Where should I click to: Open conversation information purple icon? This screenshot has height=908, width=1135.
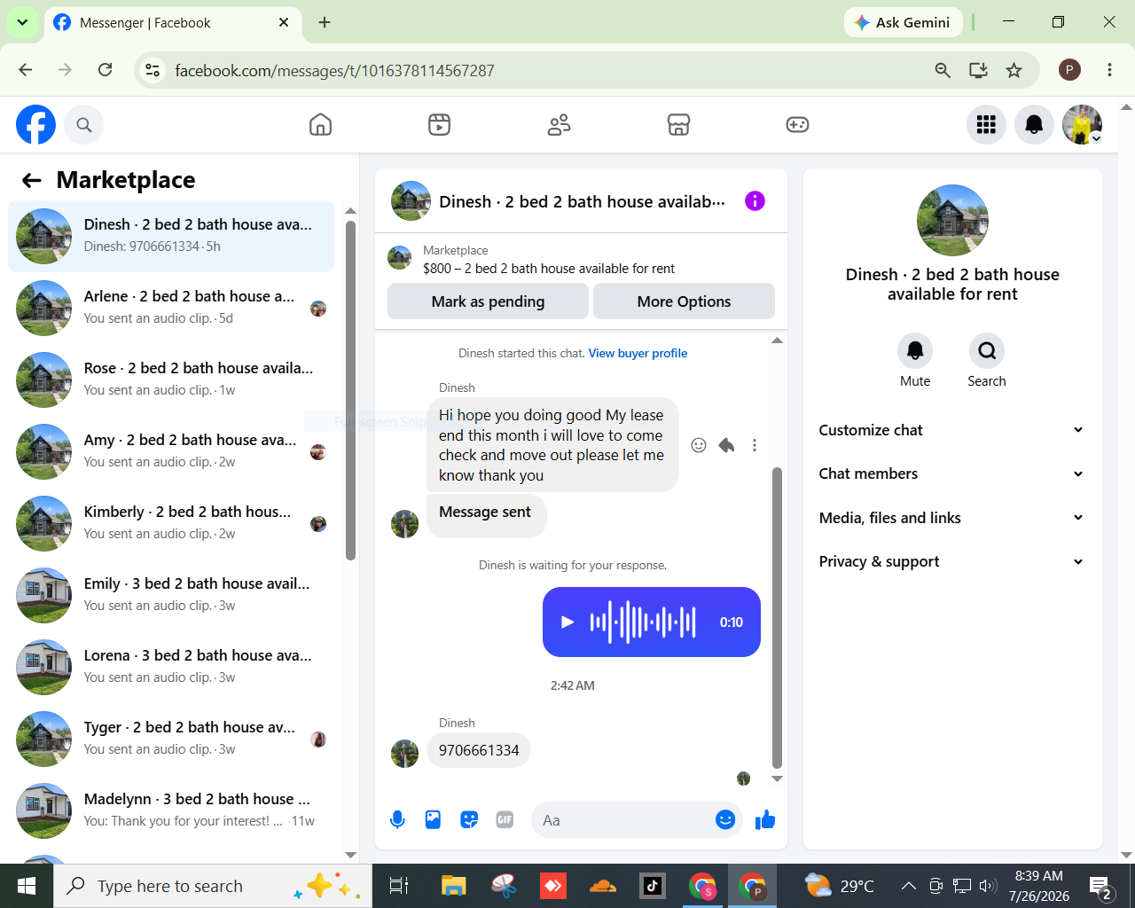755,201
